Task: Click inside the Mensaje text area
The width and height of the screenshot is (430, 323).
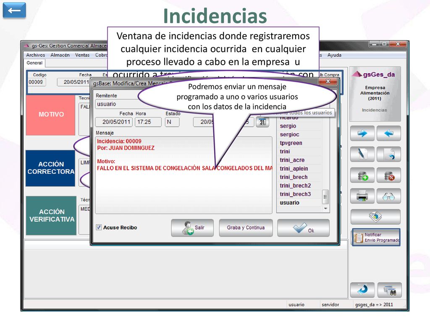Action: point(184,175)
